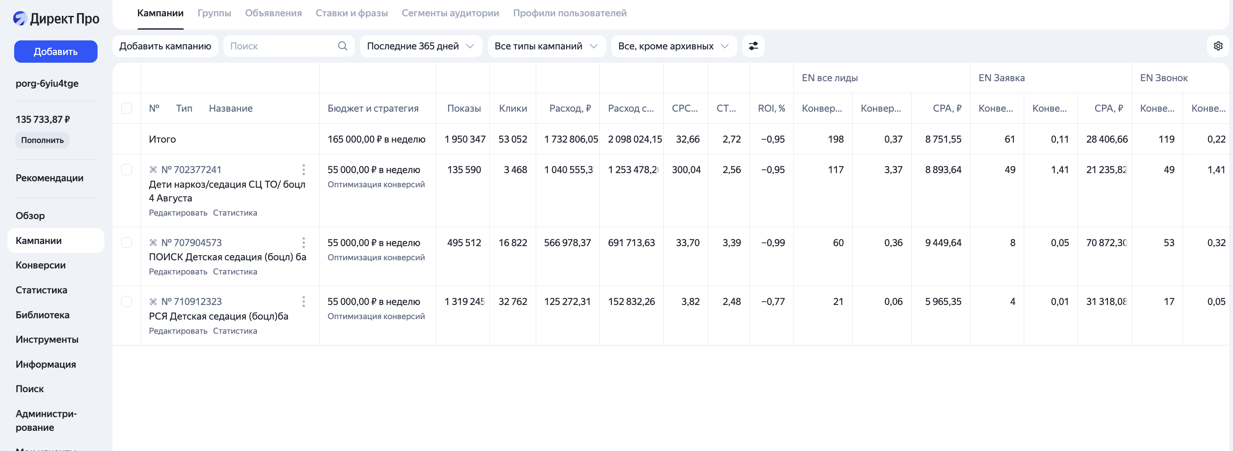Click Статистика under ПОИСК Детская седация
The height and width of the screenshot is (451, 1233).
[x=235, y=271]
